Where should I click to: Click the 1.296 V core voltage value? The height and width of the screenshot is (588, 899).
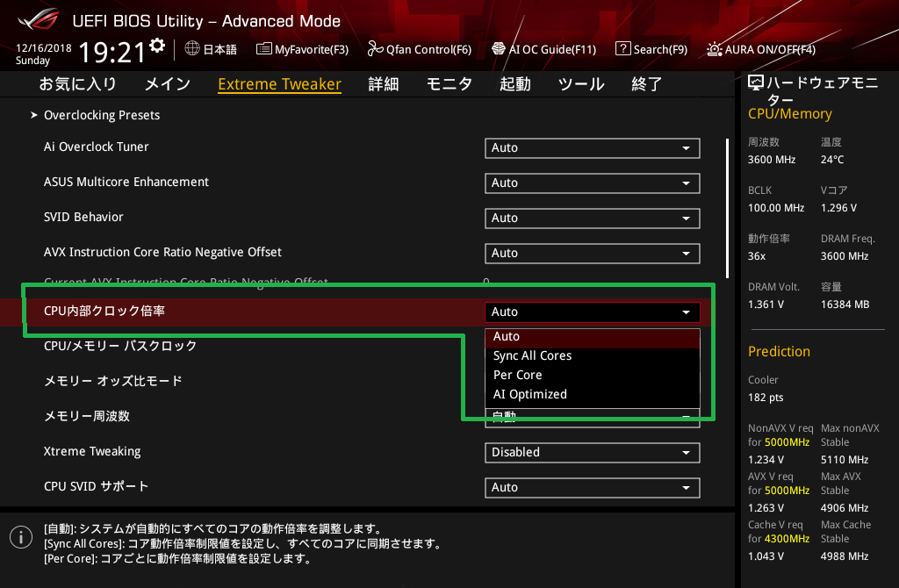[838, 208]
